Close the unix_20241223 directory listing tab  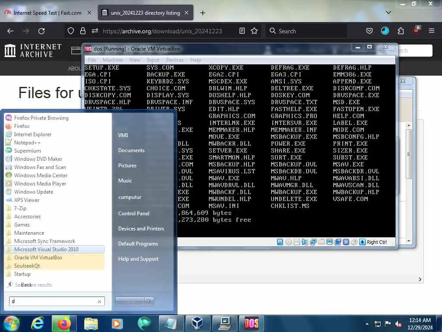pos(186,13)
